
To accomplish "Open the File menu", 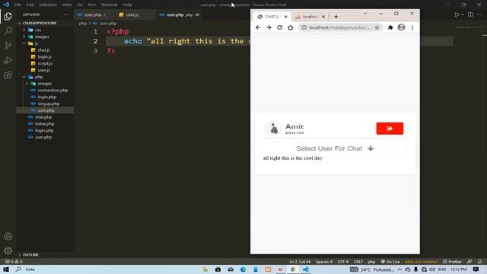I will pyautogui.click(x=18, y=5).
